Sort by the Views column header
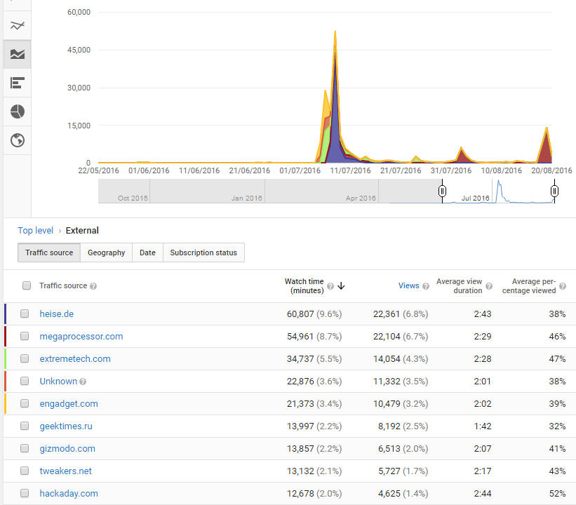 (x=408, y=285)
